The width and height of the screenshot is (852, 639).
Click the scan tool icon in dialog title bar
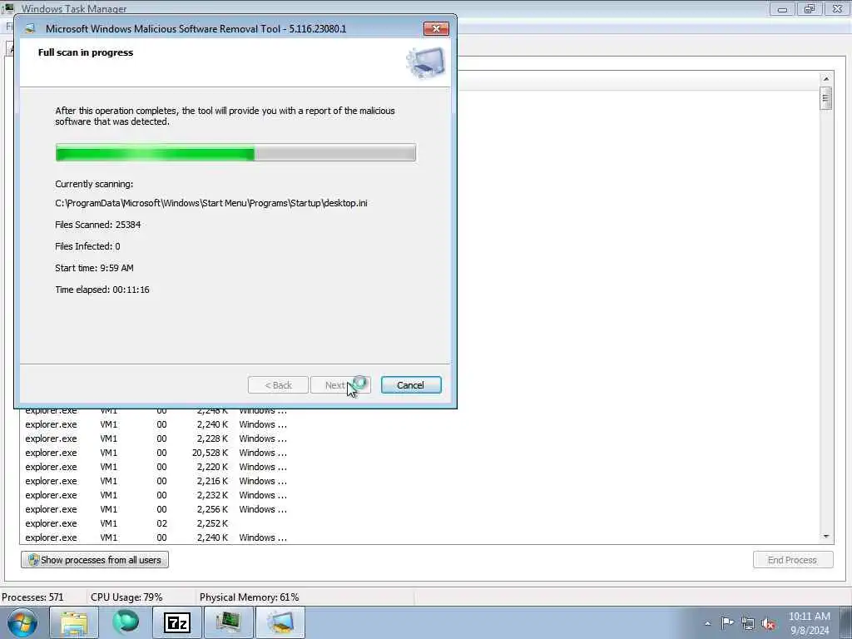click(x=30, y=29)
